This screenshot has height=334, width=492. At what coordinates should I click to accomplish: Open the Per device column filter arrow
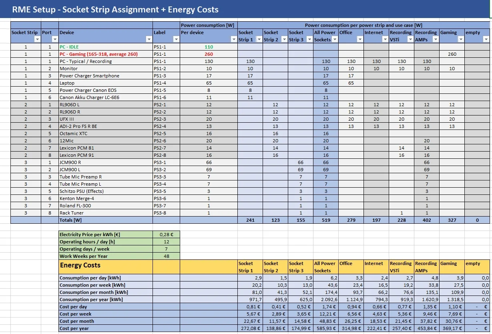pyautogui.click(x=234, y=40)
